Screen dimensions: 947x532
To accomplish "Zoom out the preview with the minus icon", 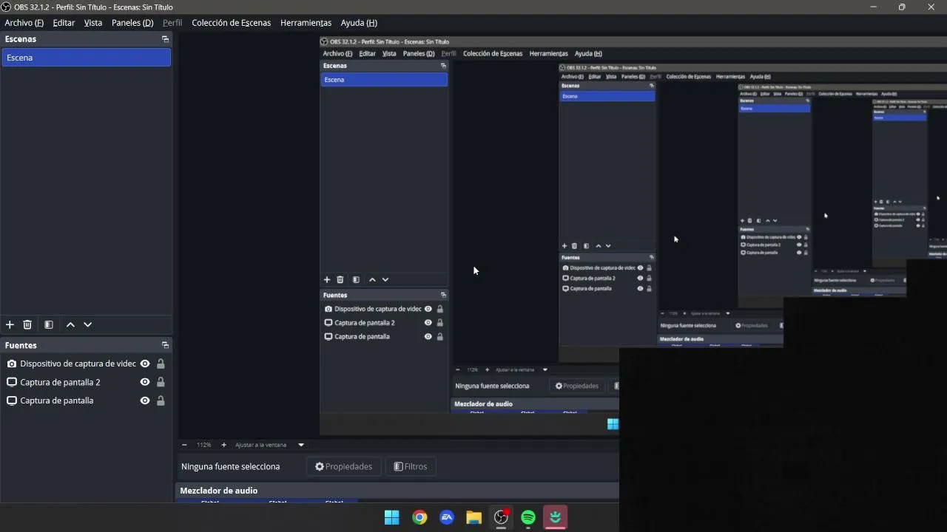I will pos(184,445).
